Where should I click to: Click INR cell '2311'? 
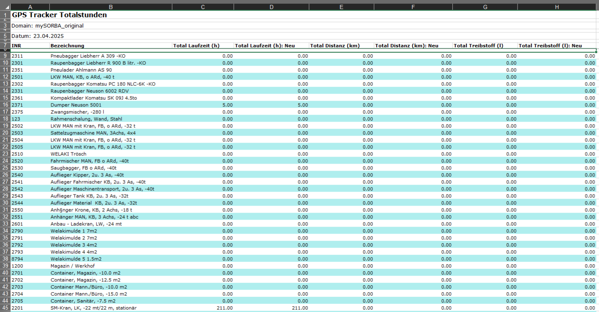click(x=30, y=56)
